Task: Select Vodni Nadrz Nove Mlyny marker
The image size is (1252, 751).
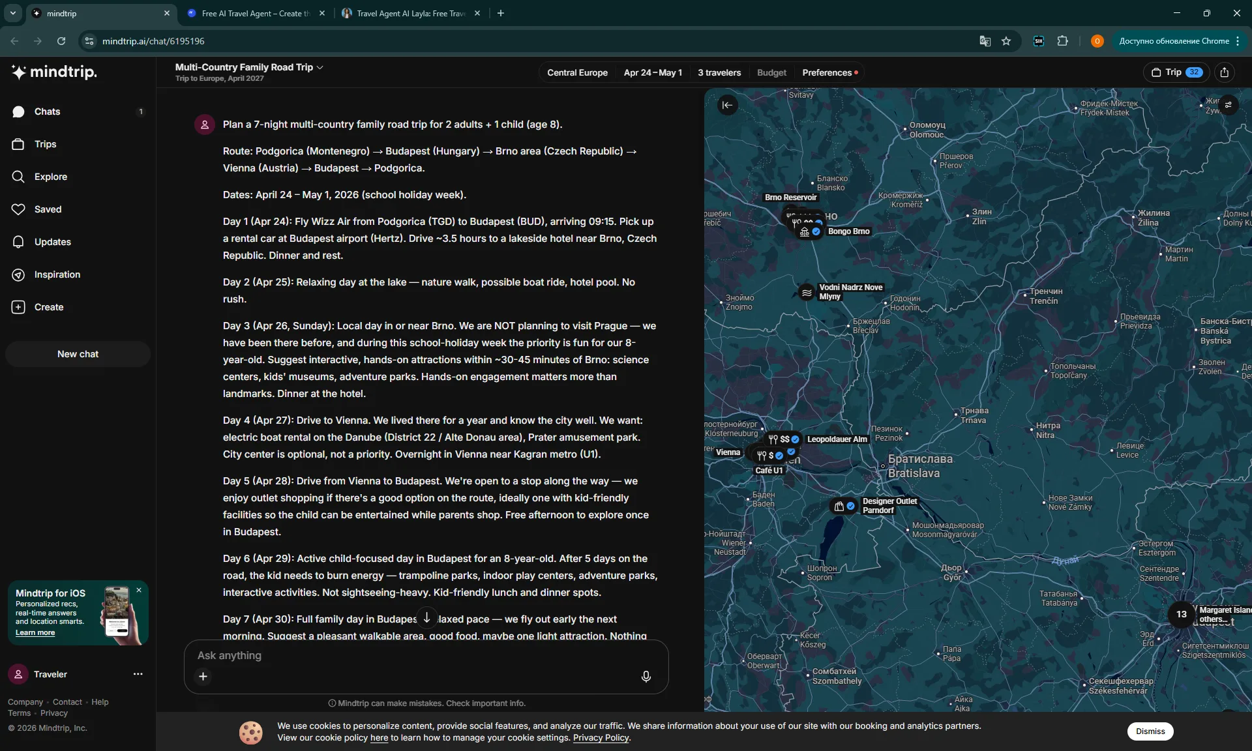Action: [x=807, y=292]
